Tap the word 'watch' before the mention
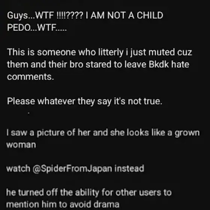Viewport: 210px width, 210px height. (18, 168)
